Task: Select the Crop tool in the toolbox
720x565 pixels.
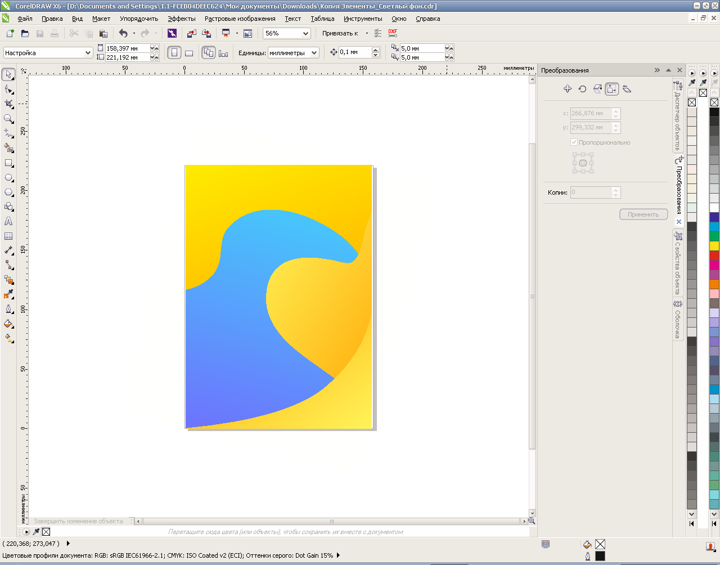Action: (8, 104)
